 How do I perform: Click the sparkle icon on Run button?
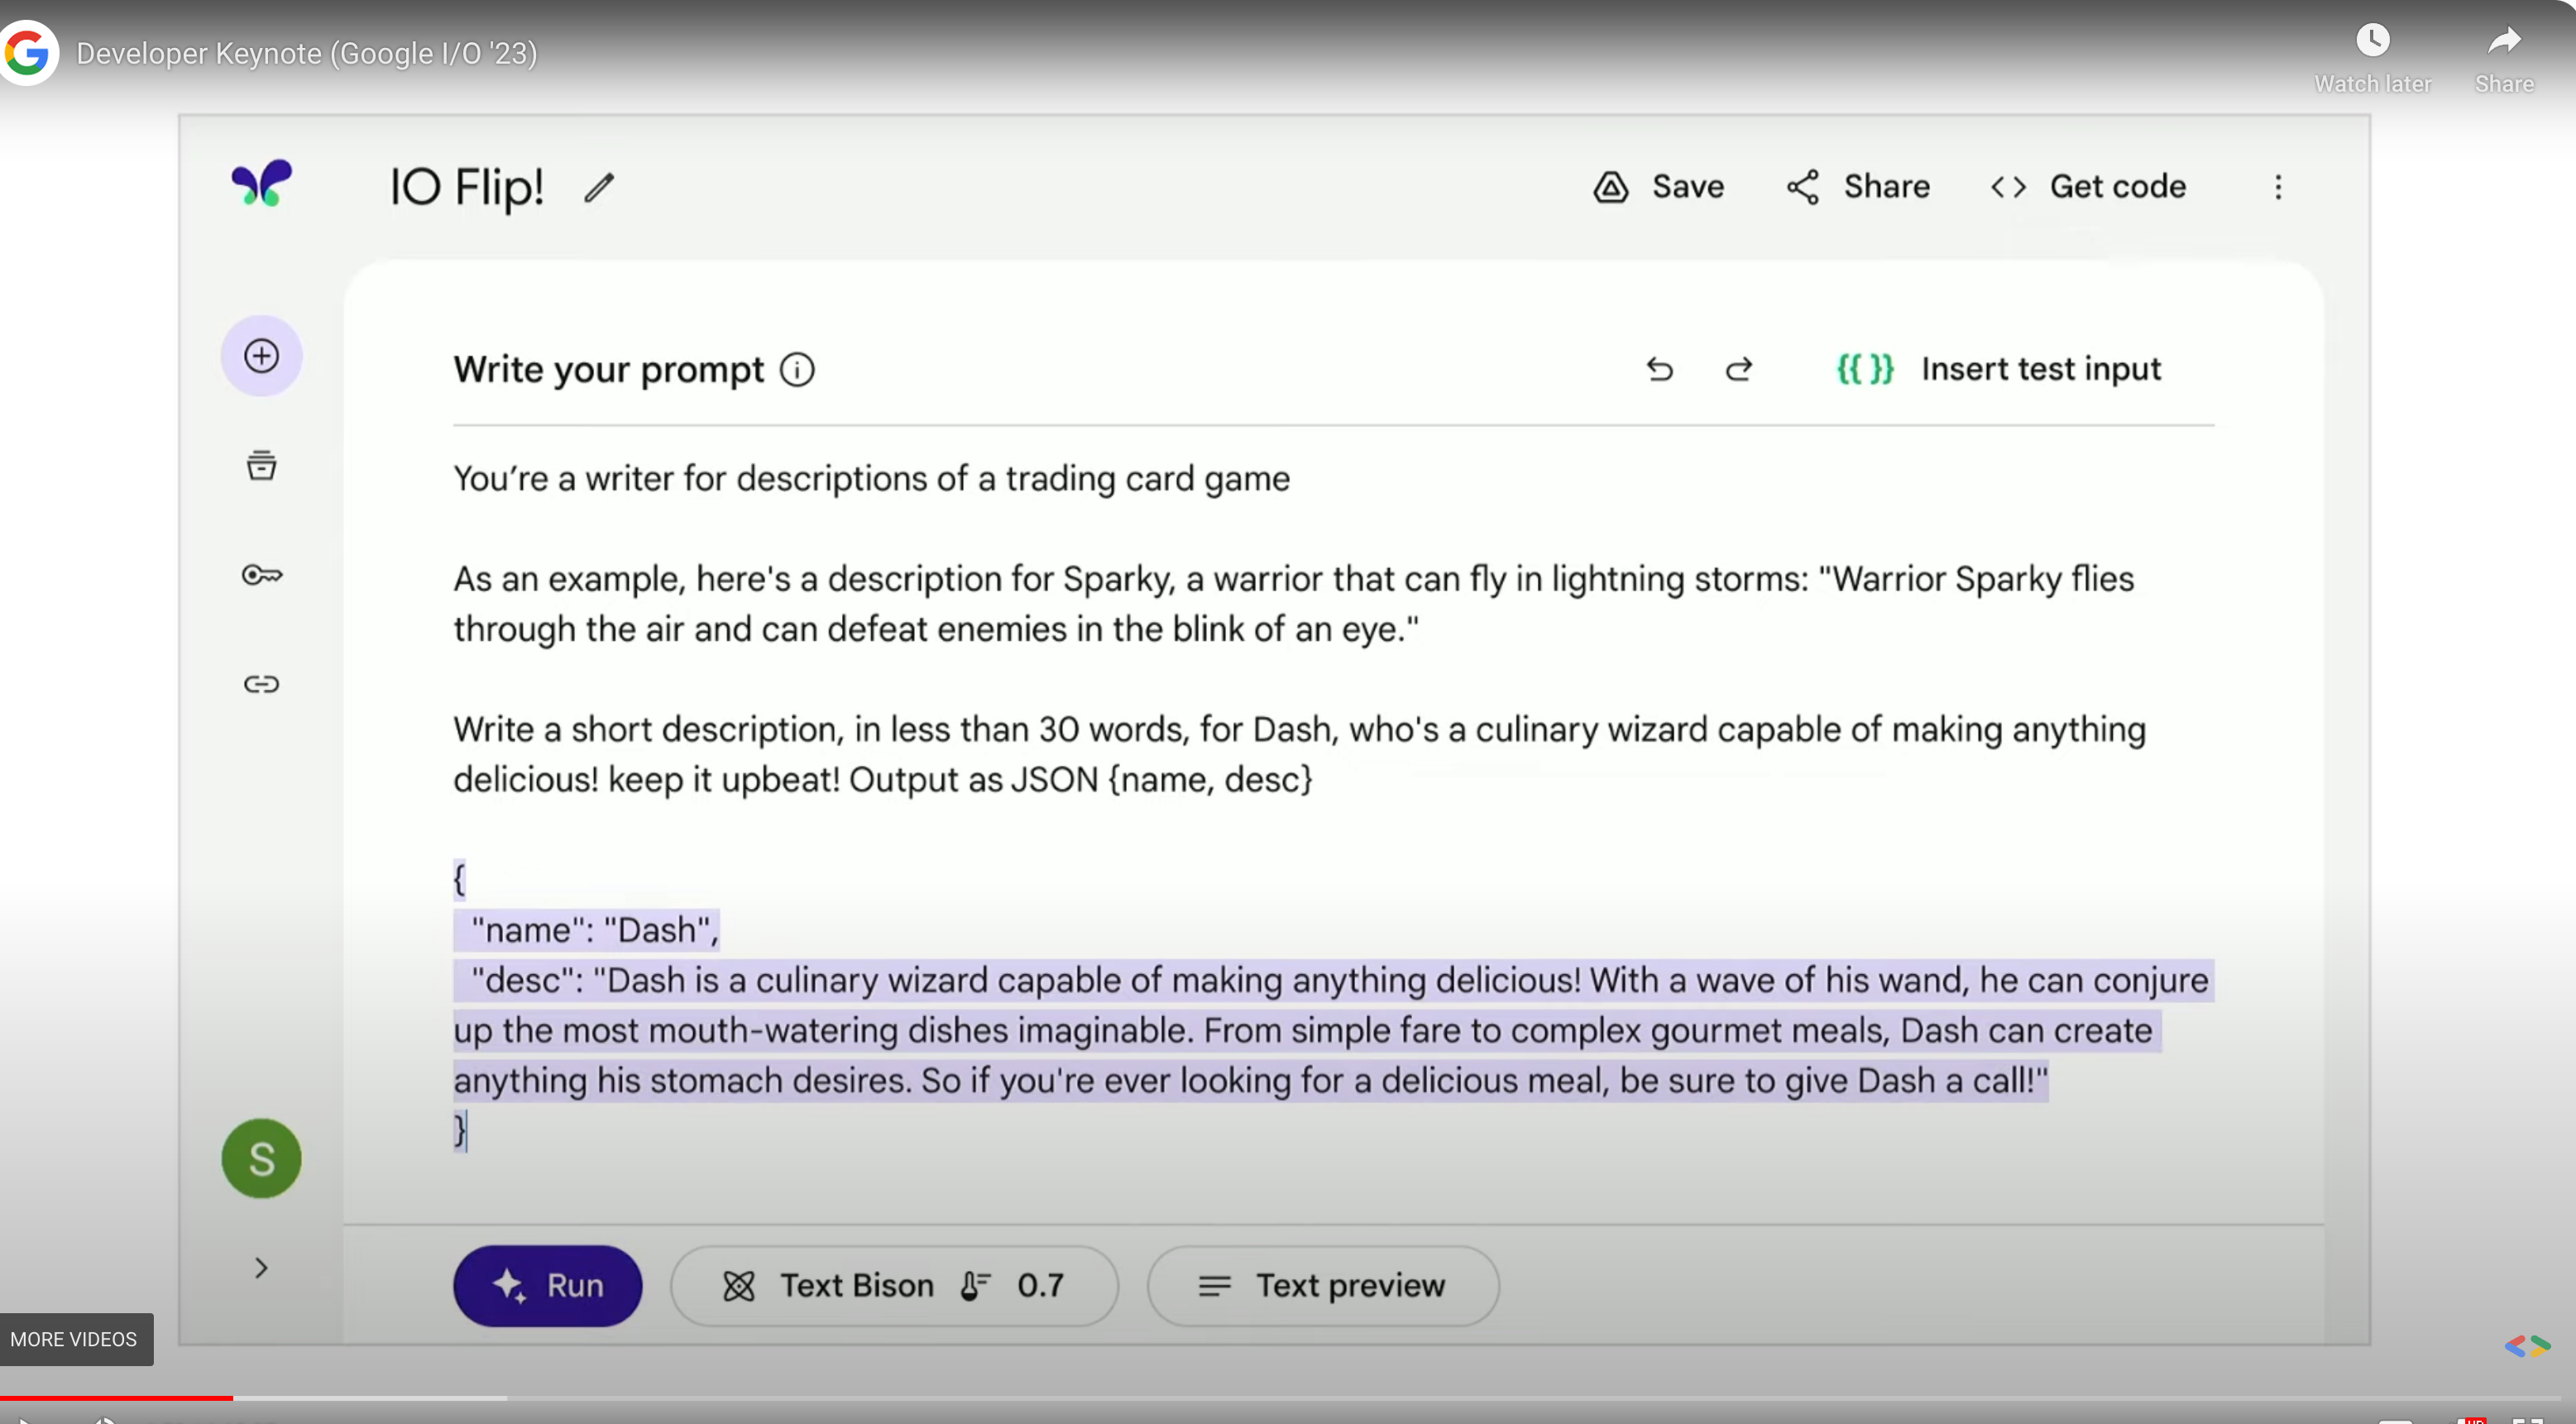click(509, 1286)
